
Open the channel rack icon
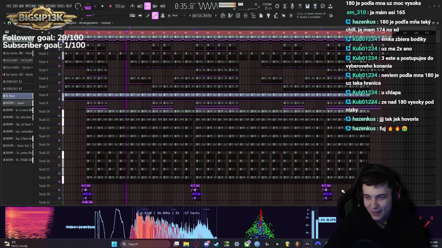coord(238,15)
